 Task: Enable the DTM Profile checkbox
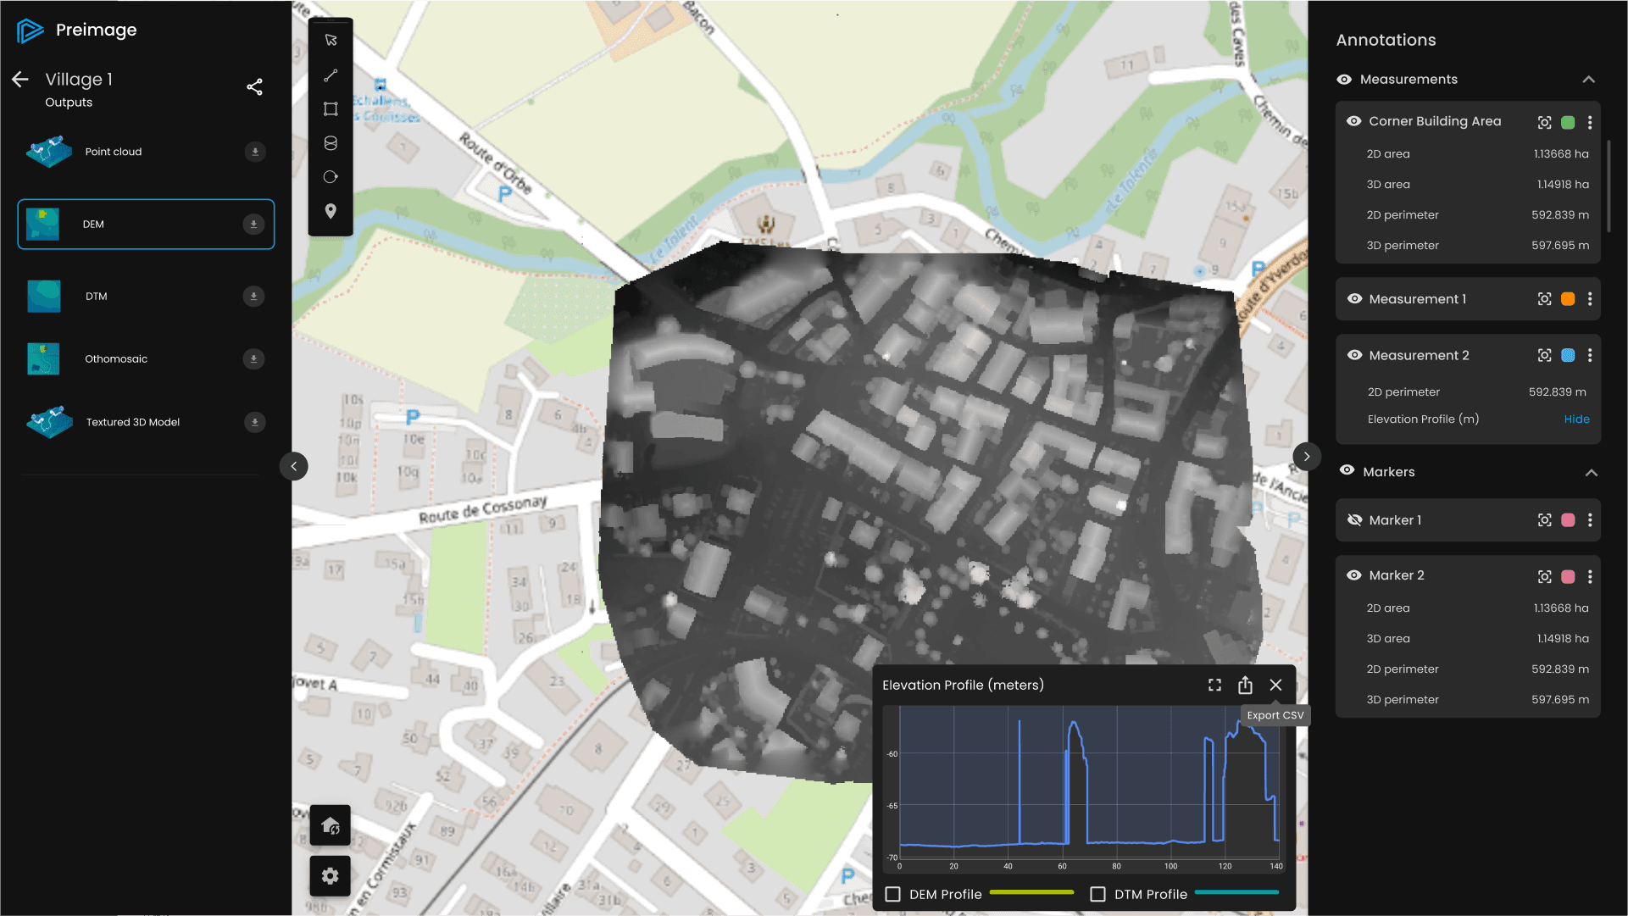(1097, 894)
